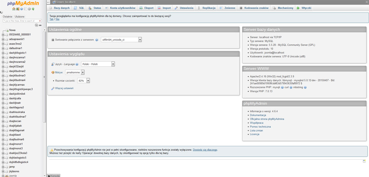Click the Home icon under phpMyAdmin logo

click(14, 9)
